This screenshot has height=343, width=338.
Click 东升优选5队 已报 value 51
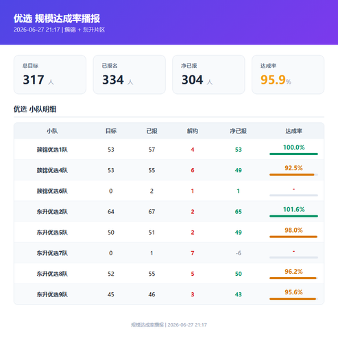coord(152,233)
